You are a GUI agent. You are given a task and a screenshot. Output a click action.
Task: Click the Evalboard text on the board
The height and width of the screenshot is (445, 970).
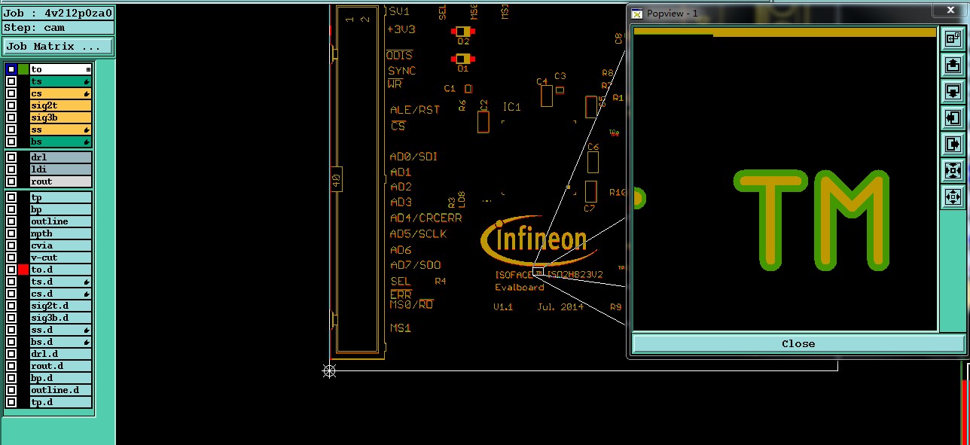pos(519,288)
